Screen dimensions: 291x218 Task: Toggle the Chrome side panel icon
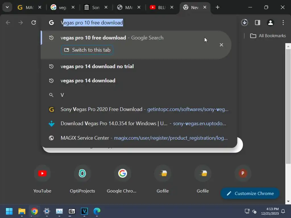tap(257, 23)
